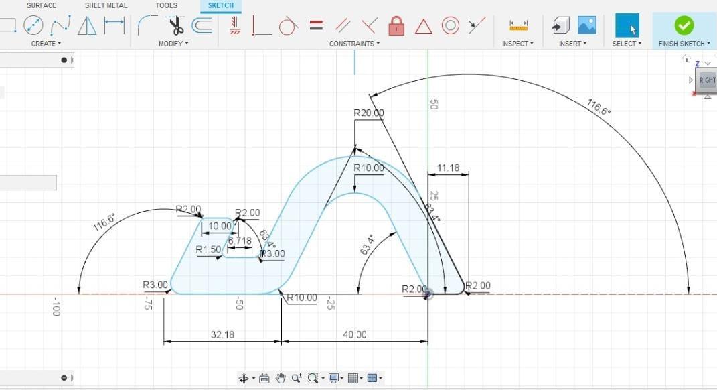
Task: Apply the Coincident constraint
Action: coord(262,25)
